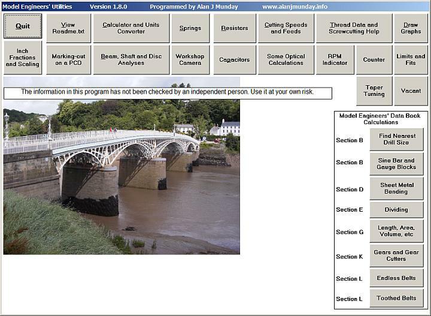Viewport: 431px width, 316px height.
Task: Open Sheet Metal Bending calculations
Action: [396, 188]
